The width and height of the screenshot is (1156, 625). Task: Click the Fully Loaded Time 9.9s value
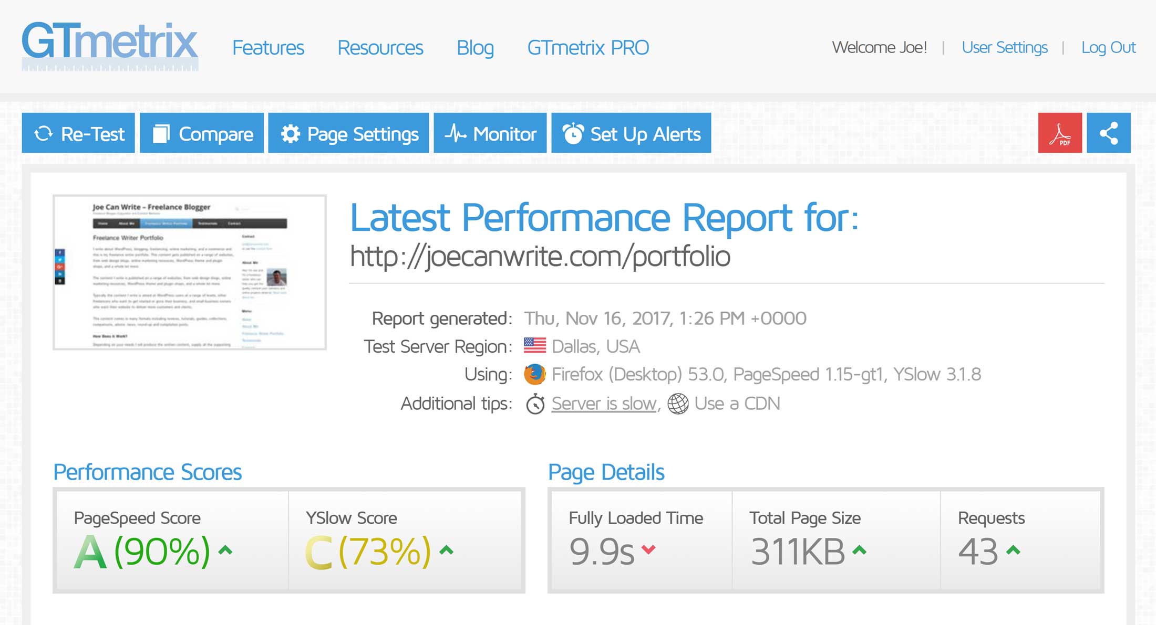coord(602,552)
